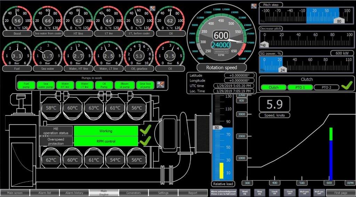Click the SG power slider marker at 24
The height and width of the screenshot is (197, 356).
click(x=282, y=69)
